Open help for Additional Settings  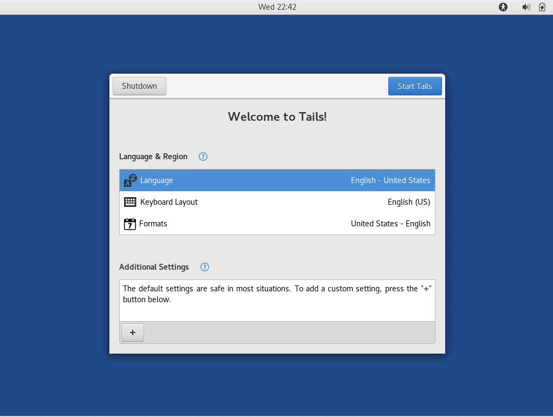[x=205, y=267]
